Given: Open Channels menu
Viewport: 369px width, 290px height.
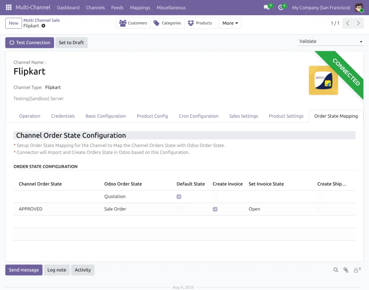Looking at the screenshot, I should (x=95, y=7).
